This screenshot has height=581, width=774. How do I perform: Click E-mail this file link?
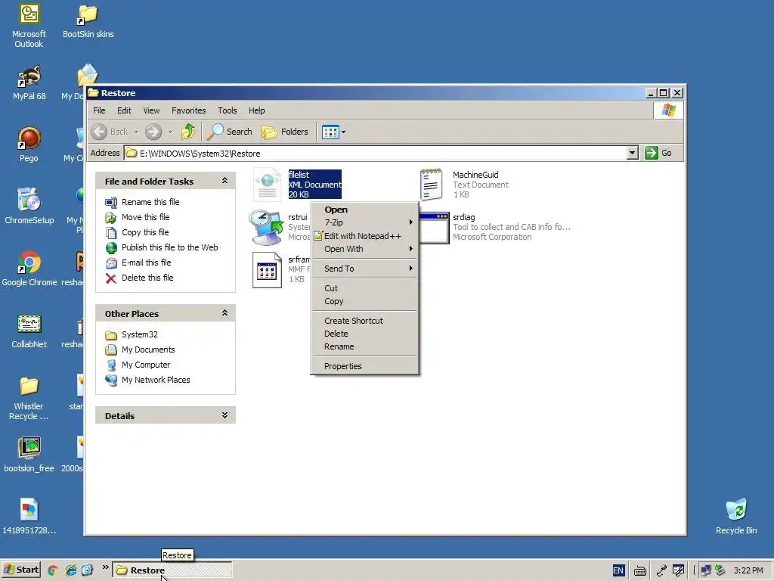coord(146,263)
